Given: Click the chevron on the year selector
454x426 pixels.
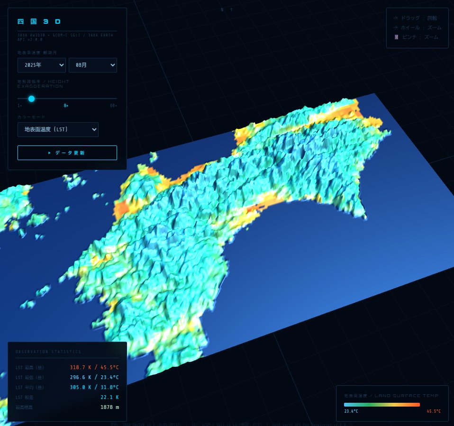Looking at the screenshot, I should (x=62, y=65).
